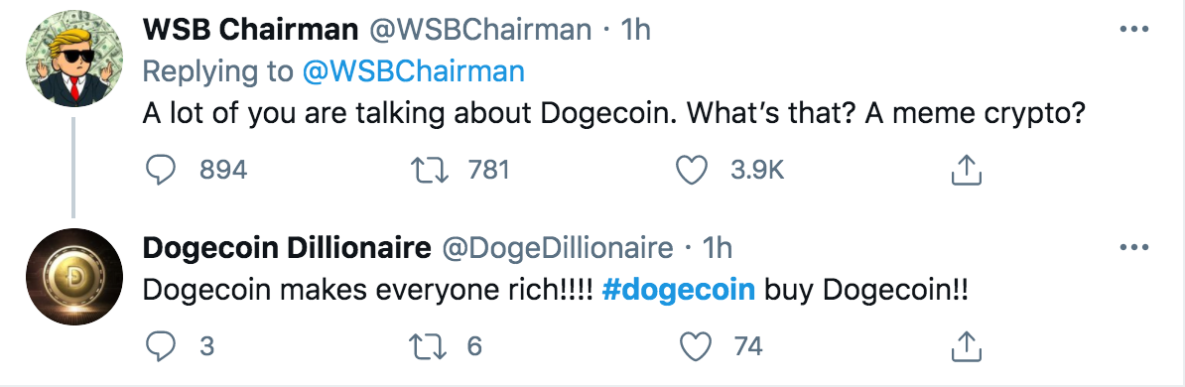Open the @DogeDillionaire handle
The height and width of the screenshot is (387, 1185).
click(556, 248)
